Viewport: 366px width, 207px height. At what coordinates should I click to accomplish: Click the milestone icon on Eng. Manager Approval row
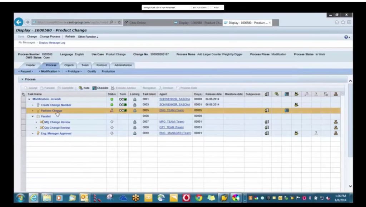click(x=297, y=133)
